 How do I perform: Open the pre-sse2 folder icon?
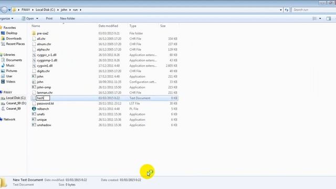click(x=34, y=33)
